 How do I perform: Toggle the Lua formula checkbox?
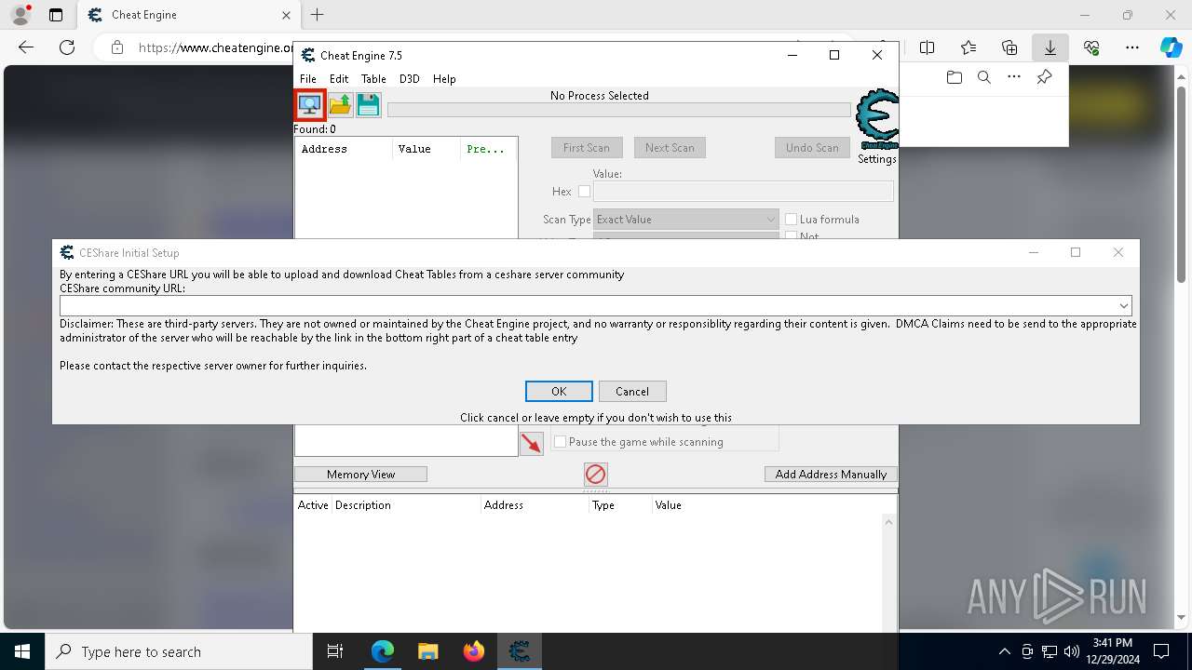tap(792, 220)
